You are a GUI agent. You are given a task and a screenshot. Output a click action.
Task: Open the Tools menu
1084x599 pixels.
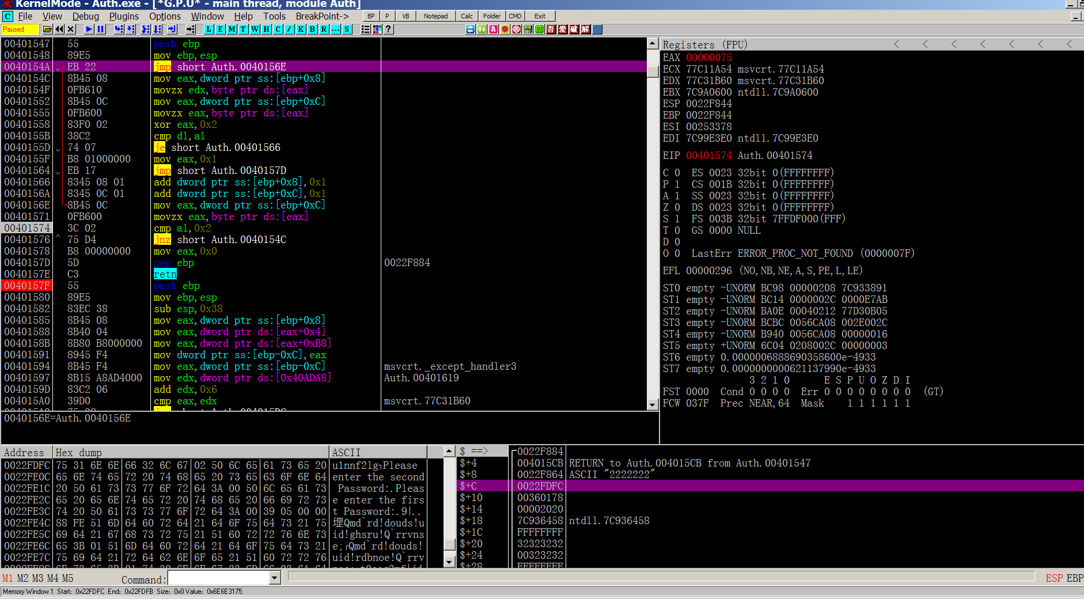point(274,16)
